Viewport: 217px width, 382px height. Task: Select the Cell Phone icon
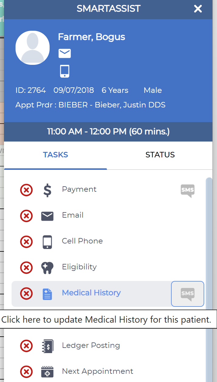coord(47,241)
